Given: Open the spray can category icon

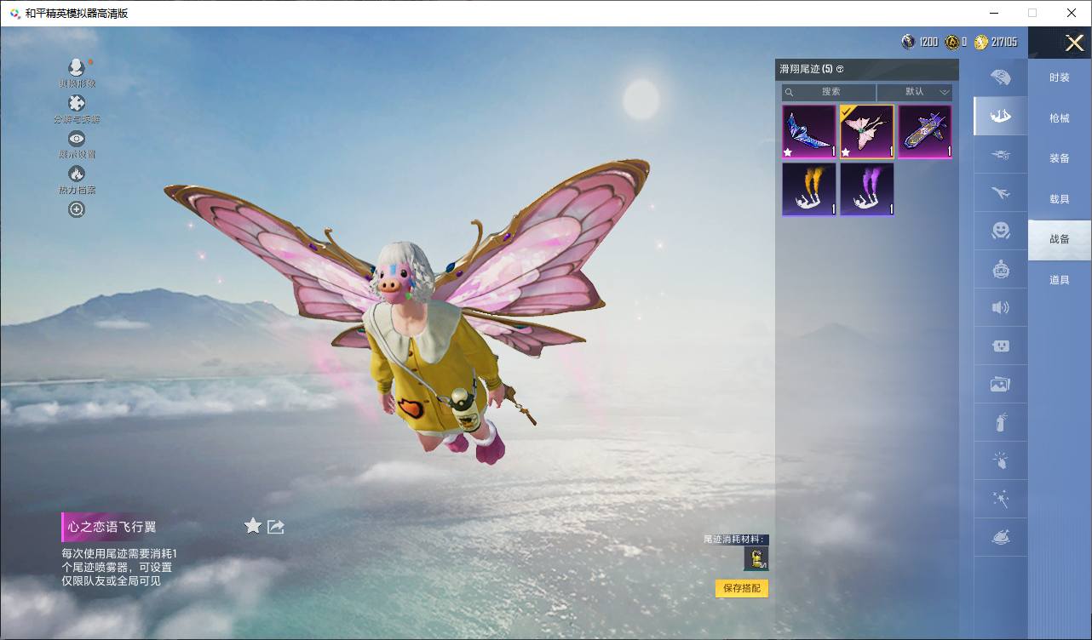Looking at the screenshot, I should (1001, 422).
